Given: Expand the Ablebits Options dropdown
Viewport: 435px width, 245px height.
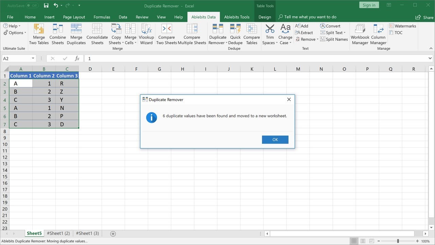Looking at the screenshot, I should [x=15, y=33].
